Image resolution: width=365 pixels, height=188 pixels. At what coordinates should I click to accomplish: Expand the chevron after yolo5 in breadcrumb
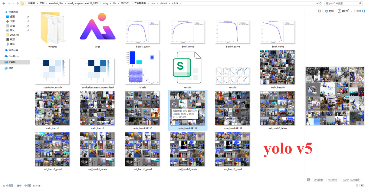pos(180,3)
